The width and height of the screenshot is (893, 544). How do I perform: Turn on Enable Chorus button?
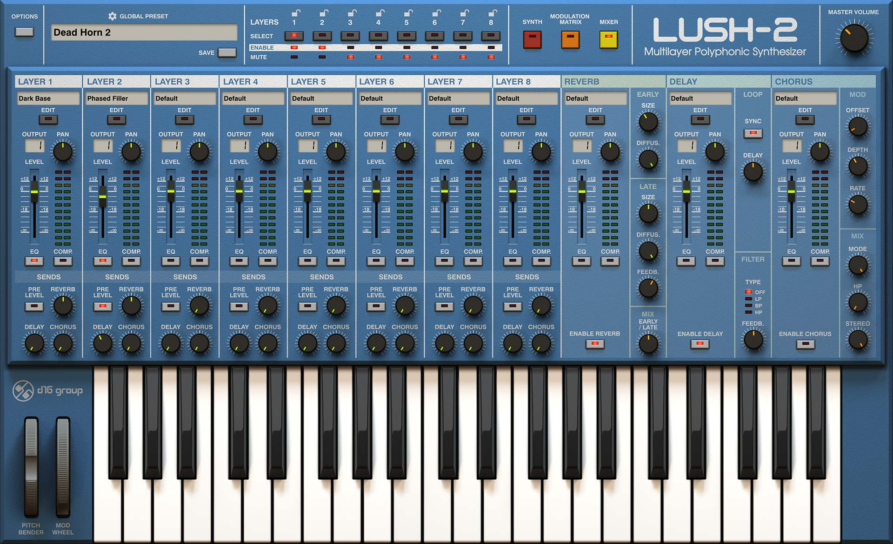(805, 344)
